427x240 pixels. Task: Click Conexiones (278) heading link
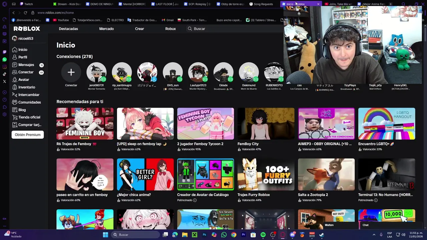click(x=74, y=56)
